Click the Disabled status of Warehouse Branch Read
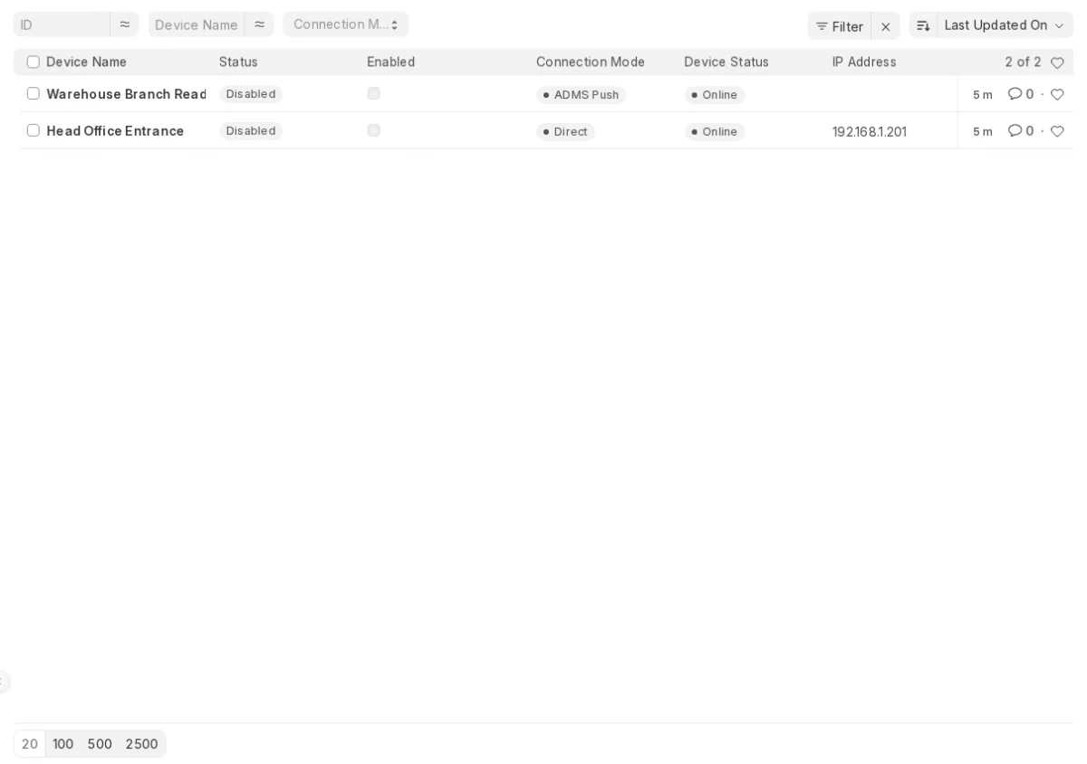 point(251,94)
